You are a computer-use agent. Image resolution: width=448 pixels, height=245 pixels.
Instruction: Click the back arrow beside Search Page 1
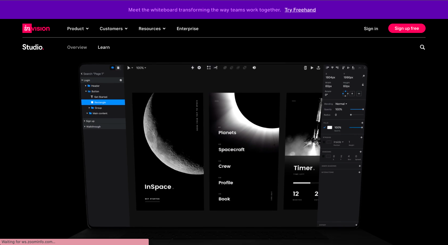82,74
